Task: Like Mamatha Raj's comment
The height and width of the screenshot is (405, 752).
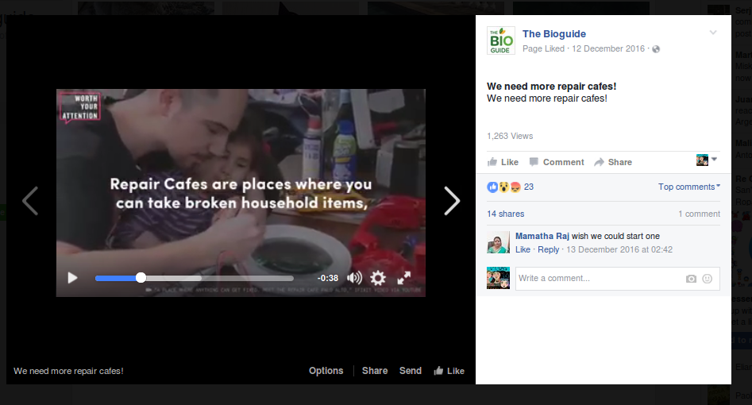Action: [x=523, y=249]
